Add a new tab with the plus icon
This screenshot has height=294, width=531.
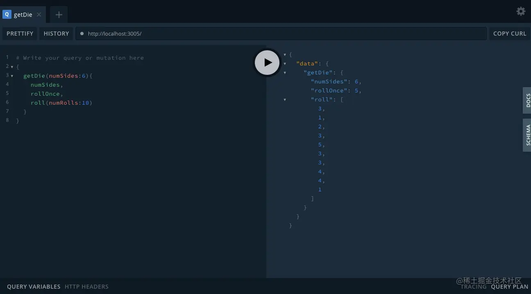click(x=59, y=15)
